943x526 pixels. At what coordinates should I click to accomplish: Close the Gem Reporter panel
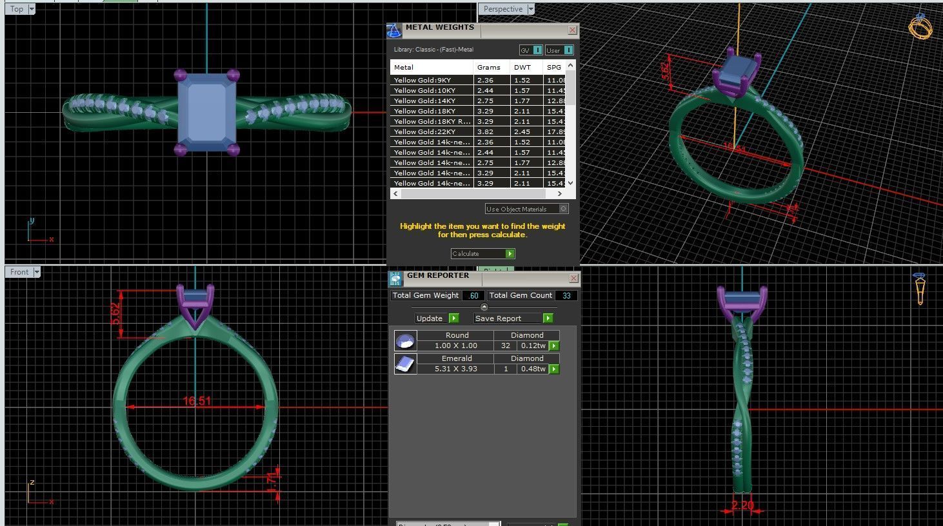coord(573,278)
